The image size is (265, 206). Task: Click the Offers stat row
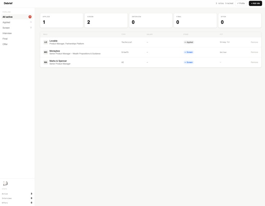tap(17, 203)
